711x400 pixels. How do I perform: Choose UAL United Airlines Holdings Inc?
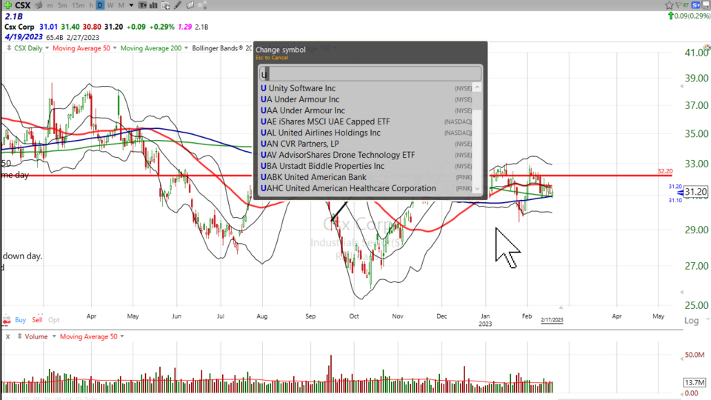[321, 133]
